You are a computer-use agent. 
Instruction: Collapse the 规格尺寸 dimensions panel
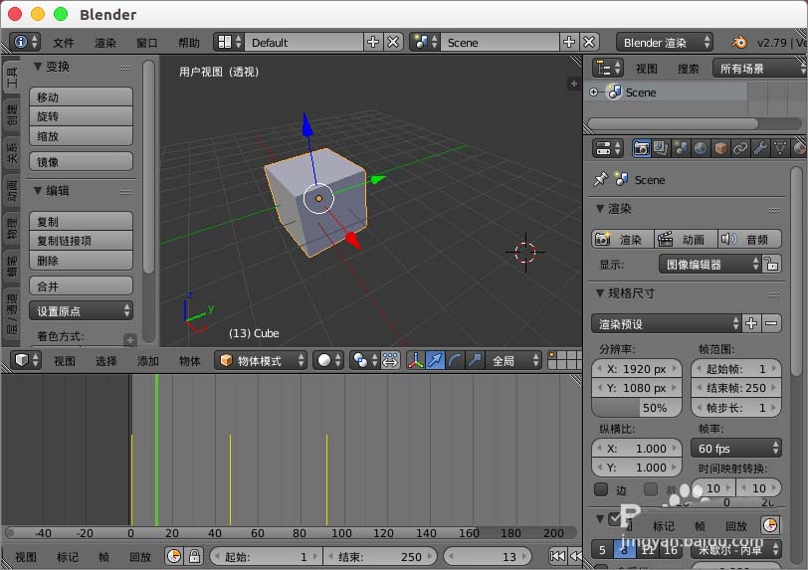click(x=600, y=293)
